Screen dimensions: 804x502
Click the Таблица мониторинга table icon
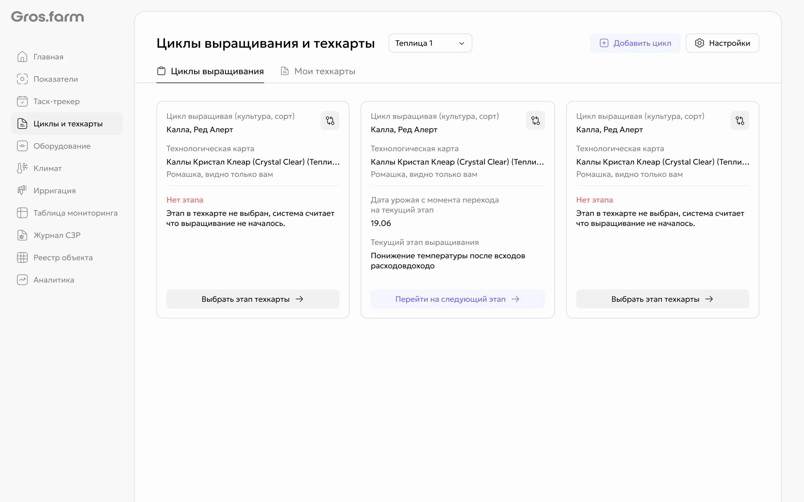[22, 213]
